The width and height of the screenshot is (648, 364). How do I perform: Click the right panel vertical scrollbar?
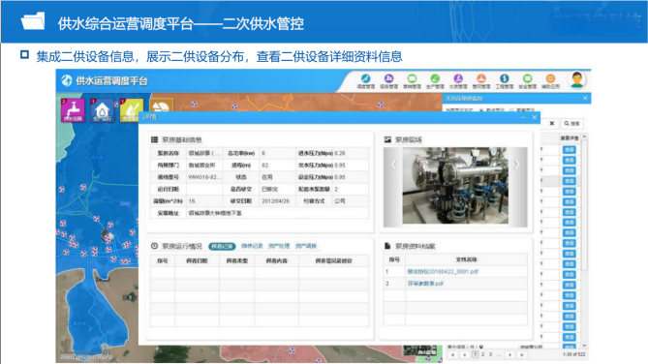584,242
